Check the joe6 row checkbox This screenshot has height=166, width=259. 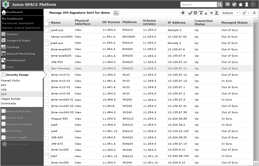[46, 132]
